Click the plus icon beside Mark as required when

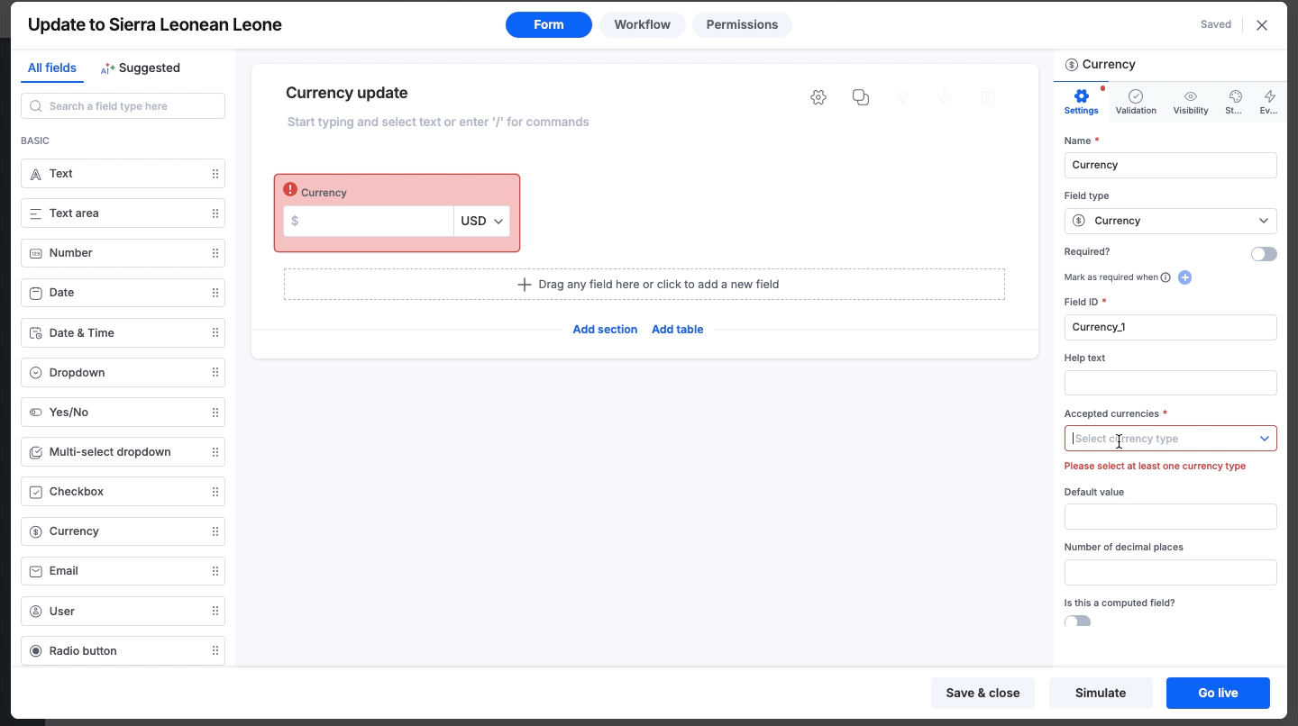tap(1184, 277)
